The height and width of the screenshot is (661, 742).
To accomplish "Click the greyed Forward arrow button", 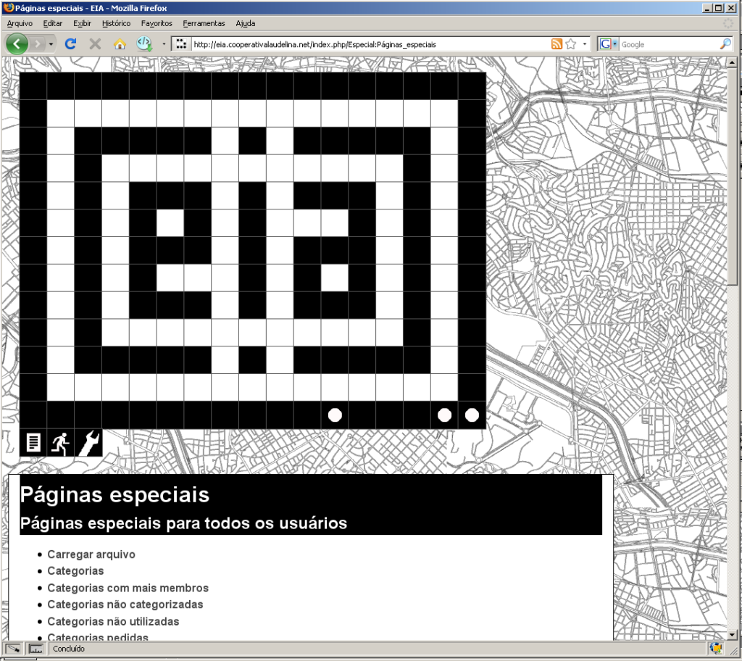I will pyautogui.click(x=38, y=44).
